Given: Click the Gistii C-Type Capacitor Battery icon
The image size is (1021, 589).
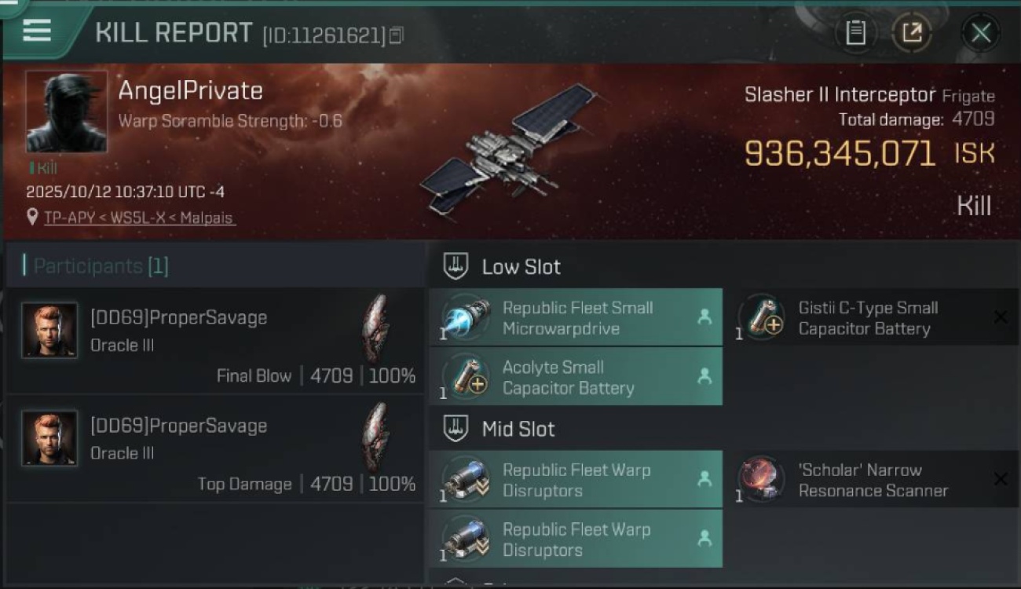Looking at the screenshot, I should click(761, 318).
